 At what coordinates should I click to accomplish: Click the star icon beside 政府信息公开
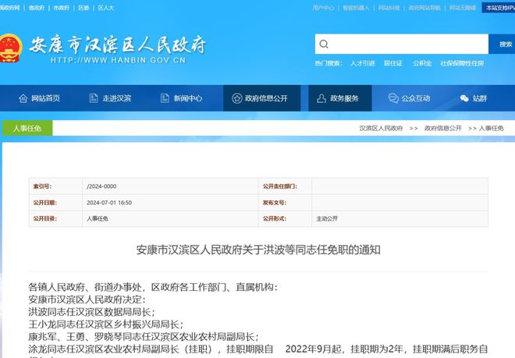236,98
